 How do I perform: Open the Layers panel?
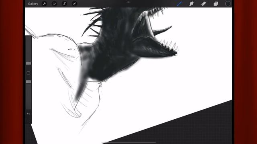216,4
